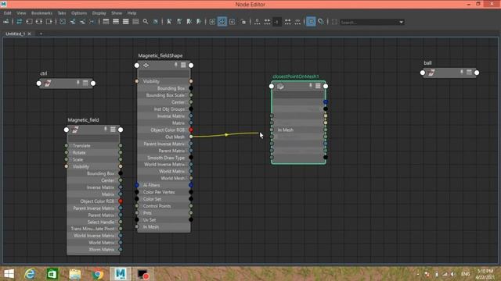Viewport: 501px width, 281px height.
Task: Open the Display menu
Action: tap(99, 13)
